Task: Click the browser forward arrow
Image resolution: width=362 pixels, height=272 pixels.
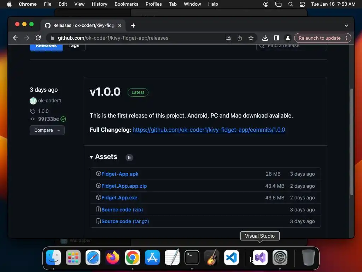Action: click(27, 38)
